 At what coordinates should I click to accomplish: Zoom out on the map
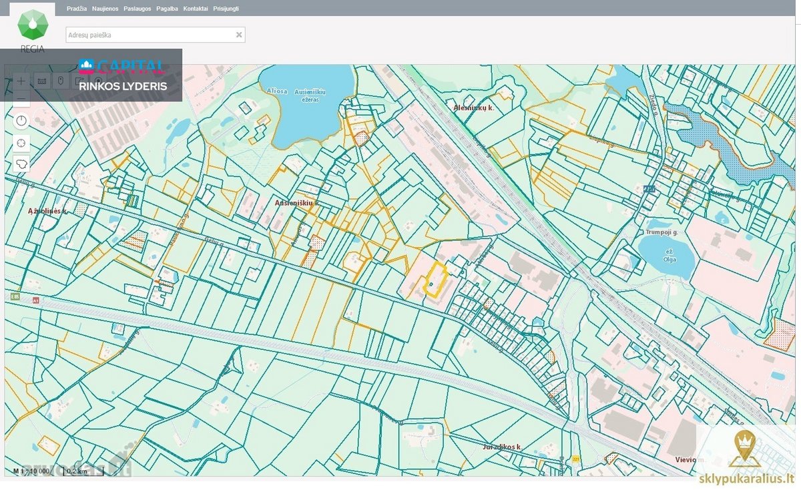coord(21,99)
